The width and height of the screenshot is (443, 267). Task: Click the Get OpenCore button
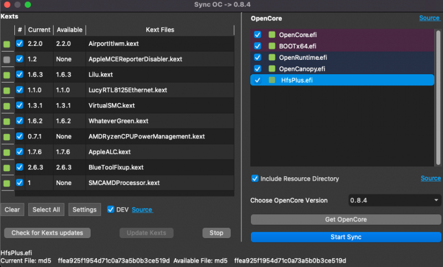click(x=346, y=219)
